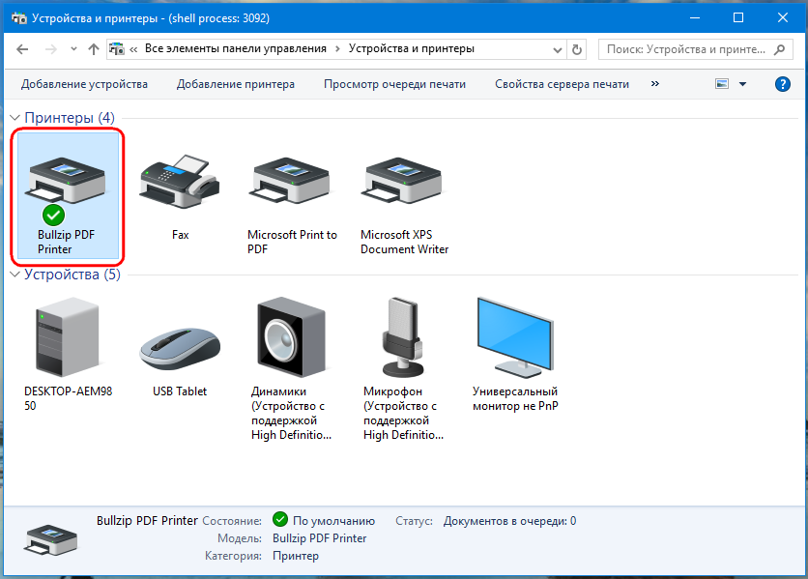Refresh the Devices and Printers view
Screen dimensions: 808x579
(x=577, y=49)
